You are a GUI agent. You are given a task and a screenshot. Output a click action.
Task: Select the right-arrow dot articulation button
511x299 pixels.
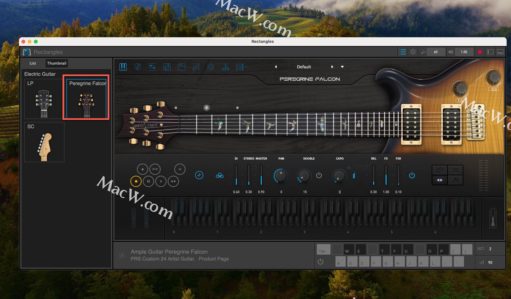point(180,169)
